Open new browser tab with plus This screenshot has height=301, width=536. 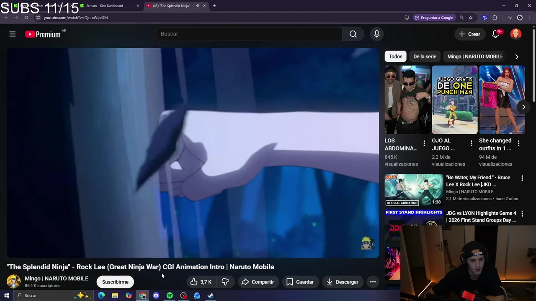pyautogui.click(x=214, y=6)
